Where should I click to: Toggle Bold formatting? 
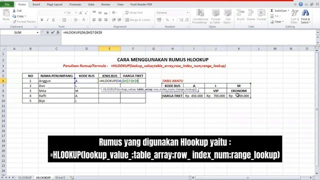point(42,20)
